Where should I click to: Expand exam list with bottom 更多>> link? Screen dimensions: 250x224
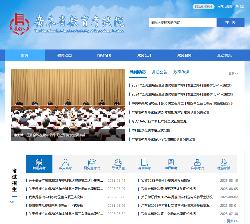tap(232, 221)
